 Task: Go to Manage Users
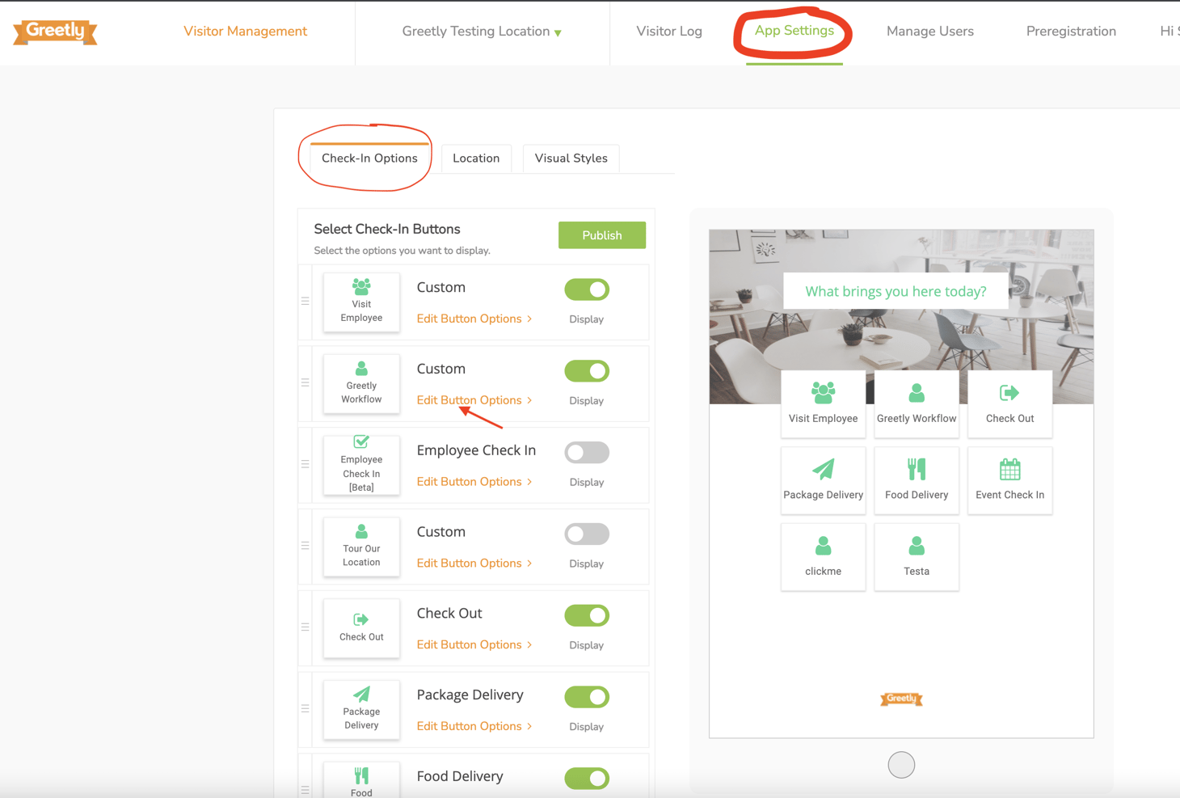[x=930, y=32]
